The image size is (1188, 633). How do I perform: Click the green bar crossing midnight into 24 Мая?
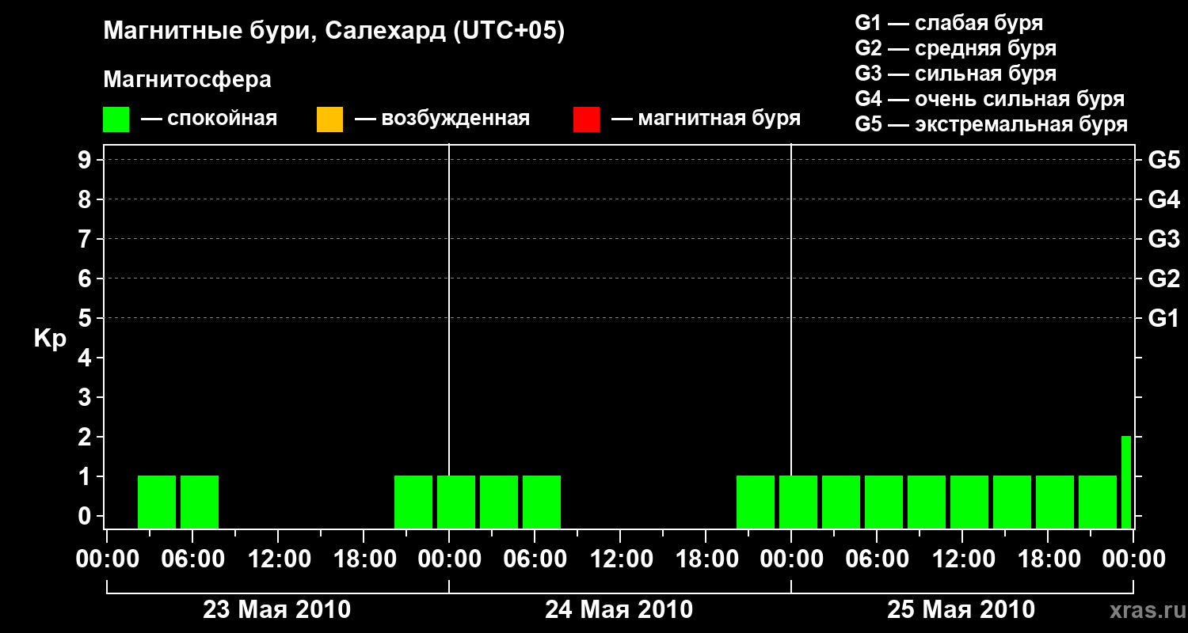pos(456,502)
